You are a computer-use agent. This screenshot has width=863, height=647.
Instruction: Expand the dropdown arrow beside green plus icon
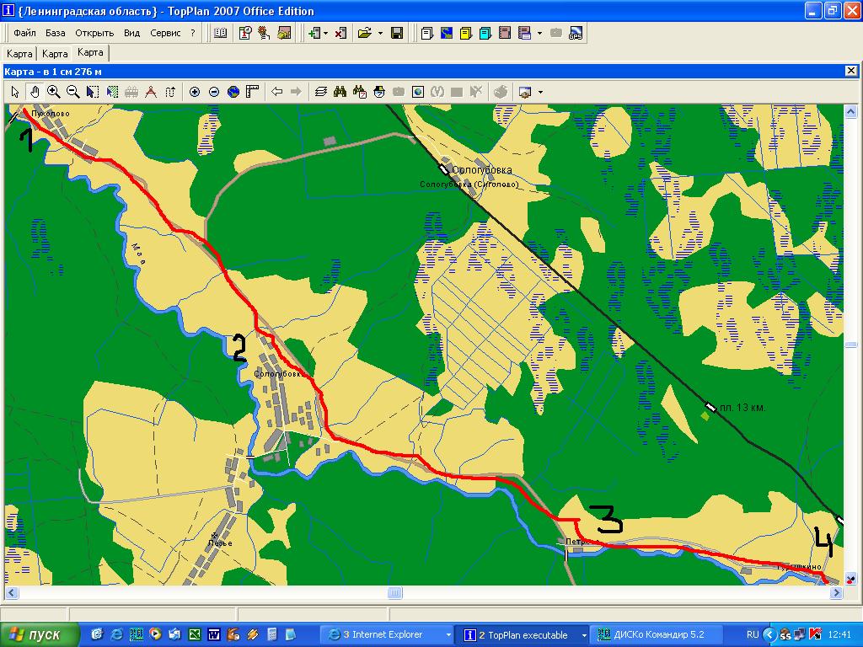point(326,33)
